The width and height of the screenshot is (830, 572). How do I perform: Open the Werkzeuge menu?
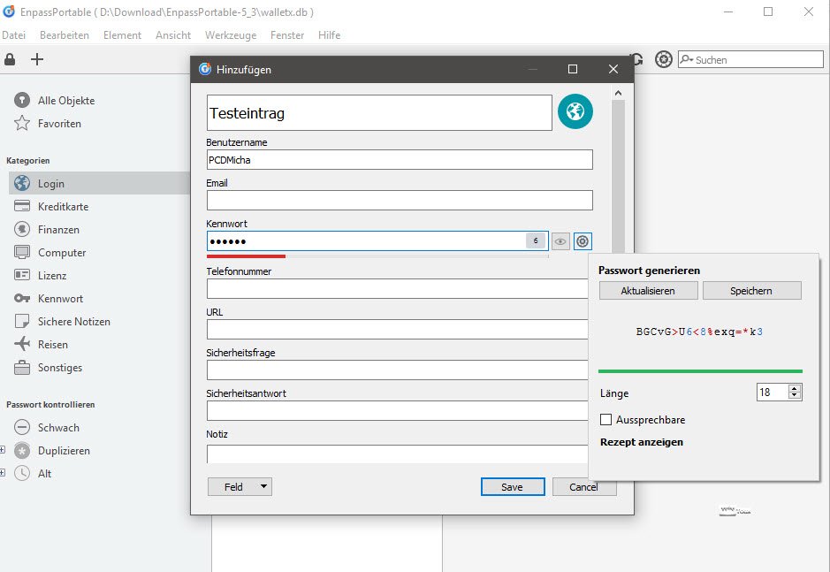pos(230,35)
